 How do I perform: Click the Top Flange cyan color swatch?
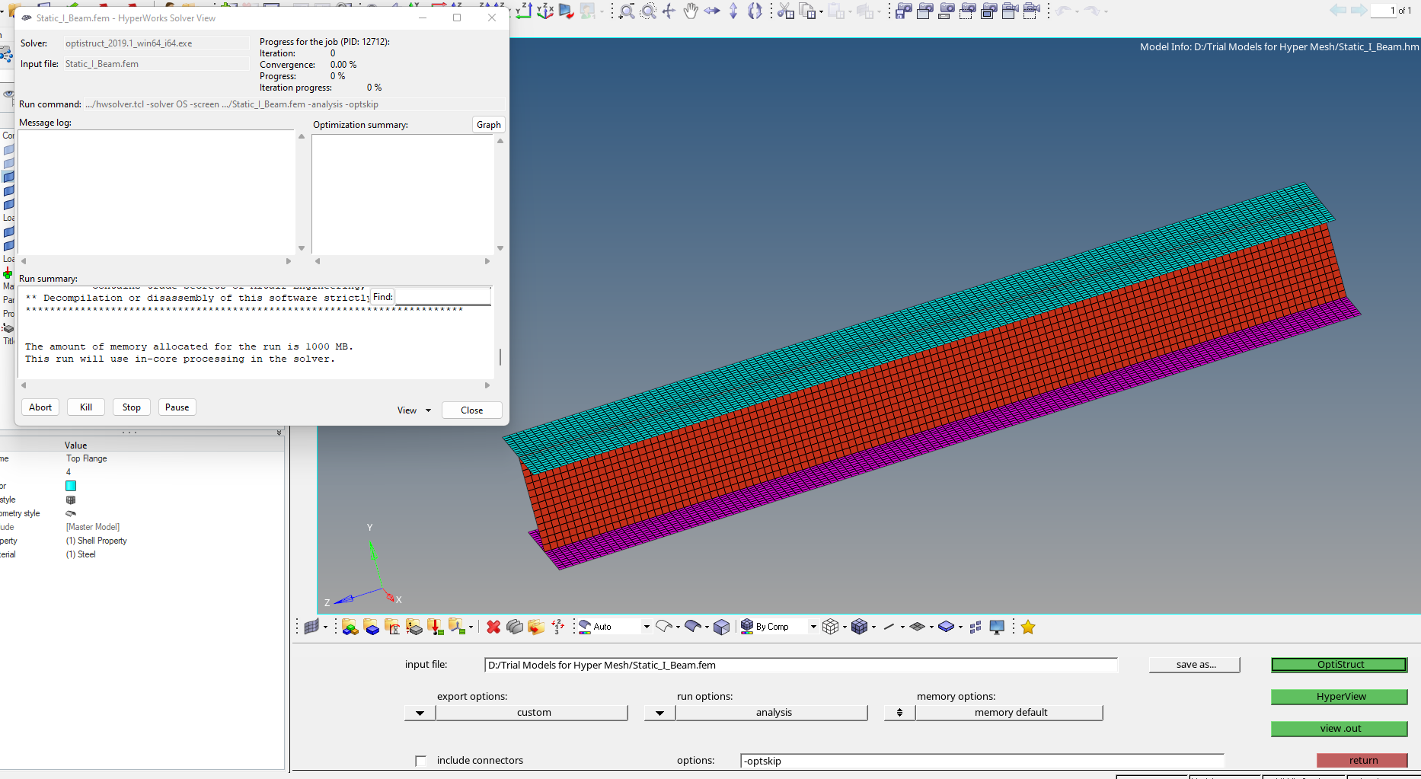click(71, 485)
